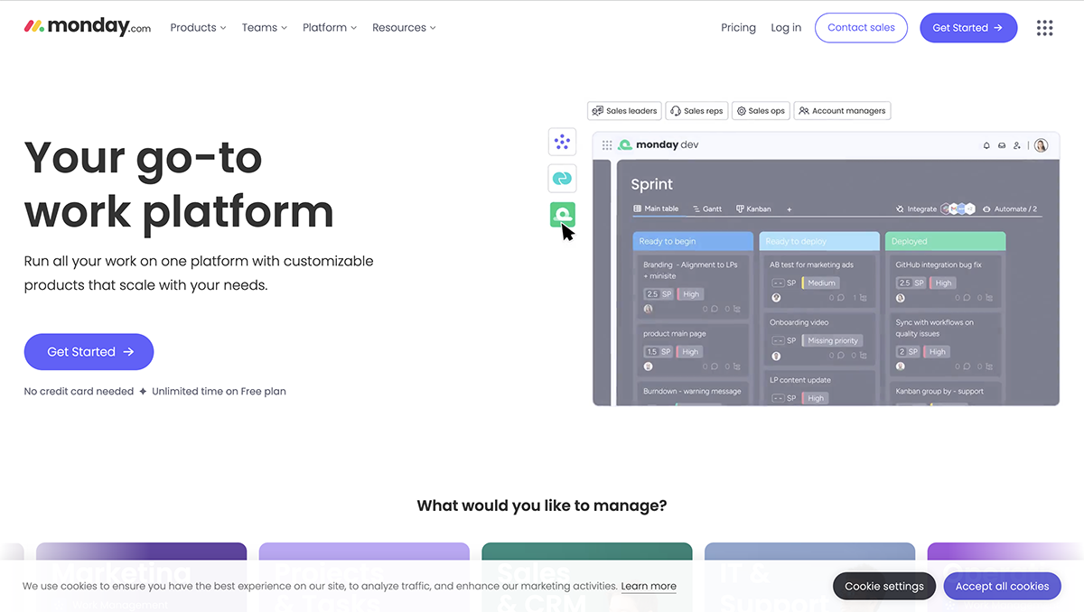
Task: Click the Contact sales button
Action: [861, 27]
